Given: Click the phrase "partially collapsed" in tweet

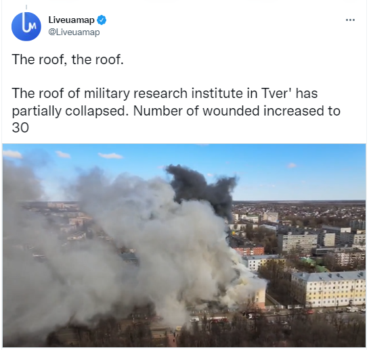Looking at the screenshot, I should 68,111.
